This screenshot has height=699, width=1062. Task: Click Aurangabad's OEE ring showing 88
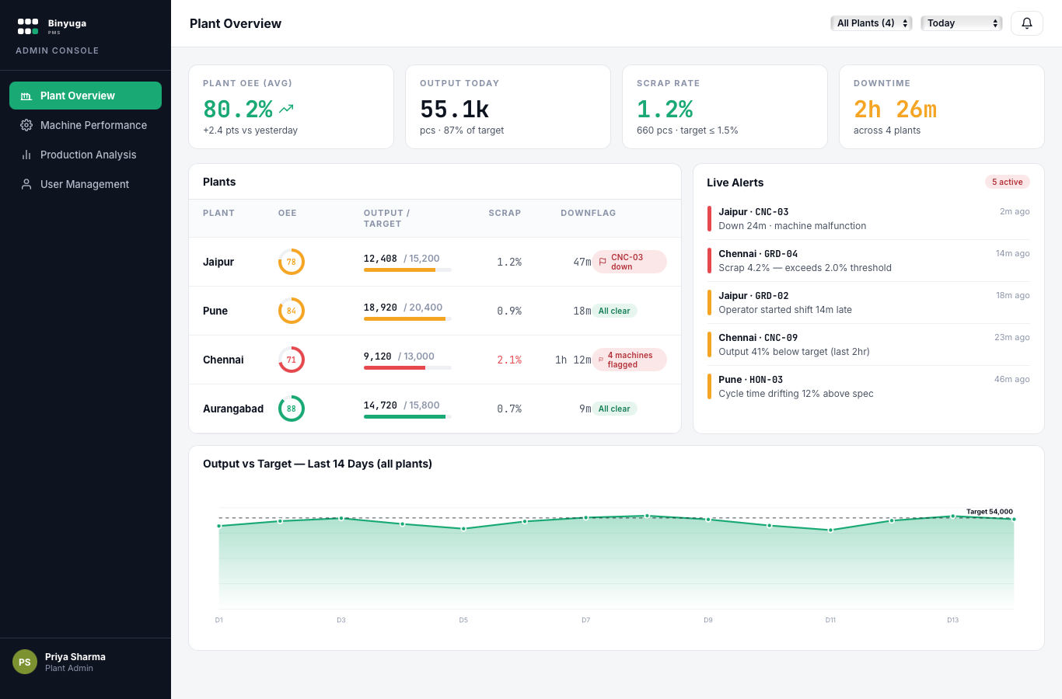point(292,409)
